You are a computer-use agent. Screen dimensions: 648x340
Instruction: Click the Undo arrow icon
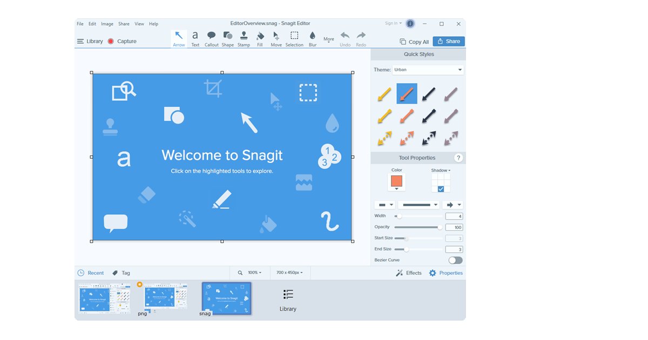coord(345,36)
